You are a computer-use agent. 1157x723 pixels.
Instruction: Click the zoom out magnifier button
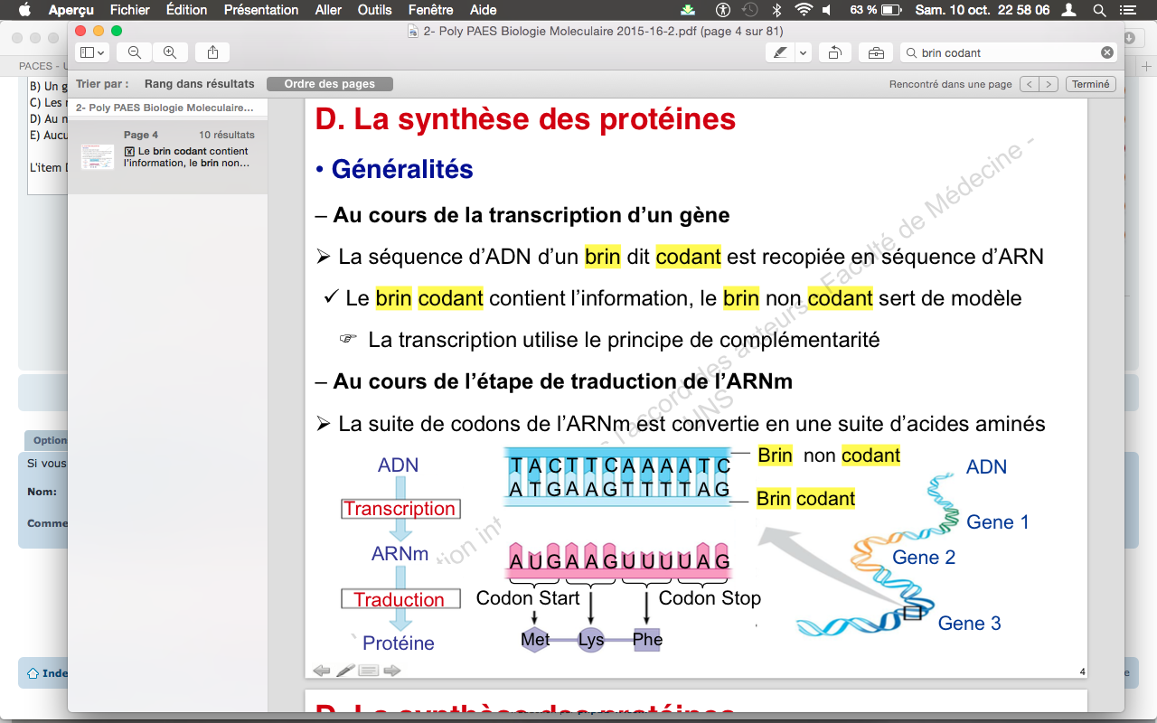pyautogui.click(x=135, y=52)
